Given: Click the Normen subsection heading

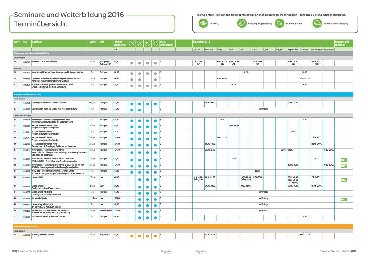Looking at the screenshot, I should pyautogui.click(x=18, y=68).
